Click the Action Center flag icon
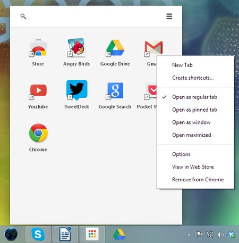Image resolution: width=239 pixels, height=243 pixels. pos(200,234)
